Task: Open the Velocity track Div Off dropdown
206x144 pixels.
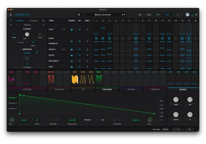Action: (x=80, y=49)
